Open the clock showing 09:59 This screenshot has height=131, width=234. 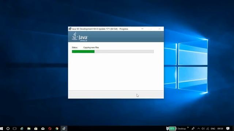click(220, 128)
